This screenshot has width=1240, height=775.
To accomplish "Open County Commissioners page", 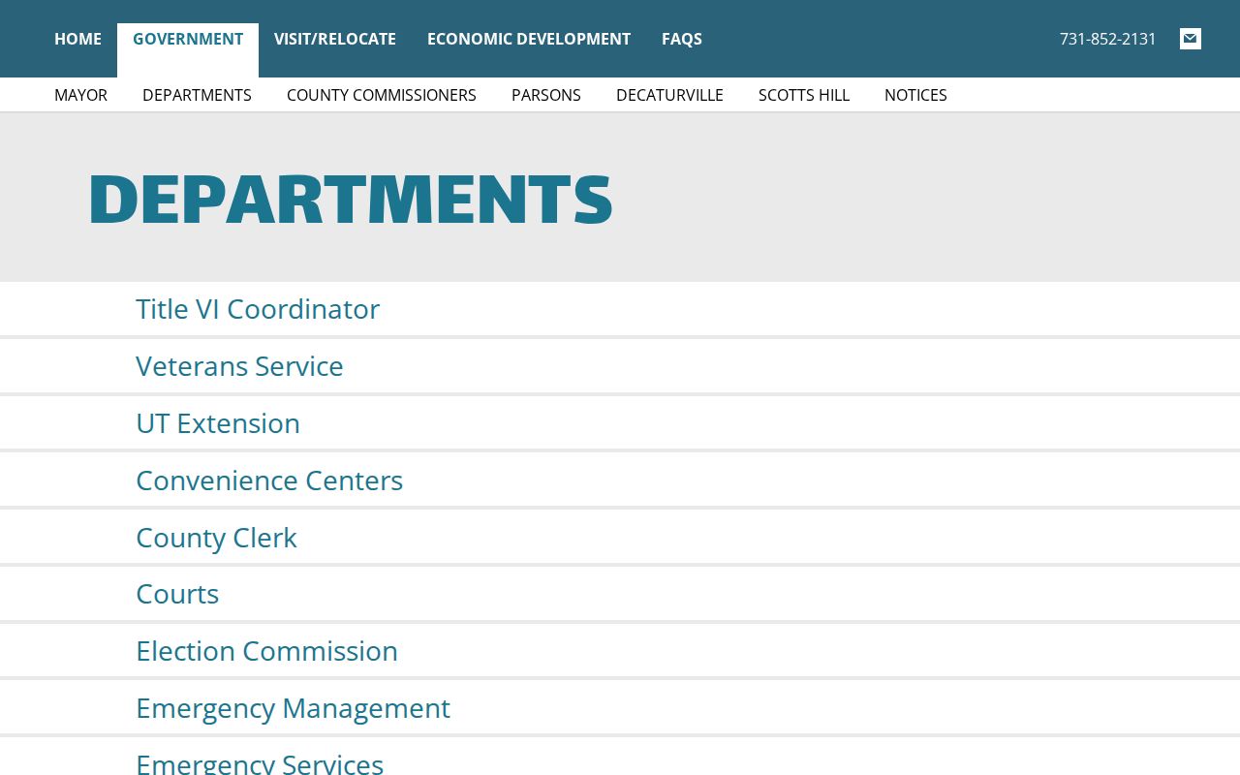I will (x=382, y=95).
